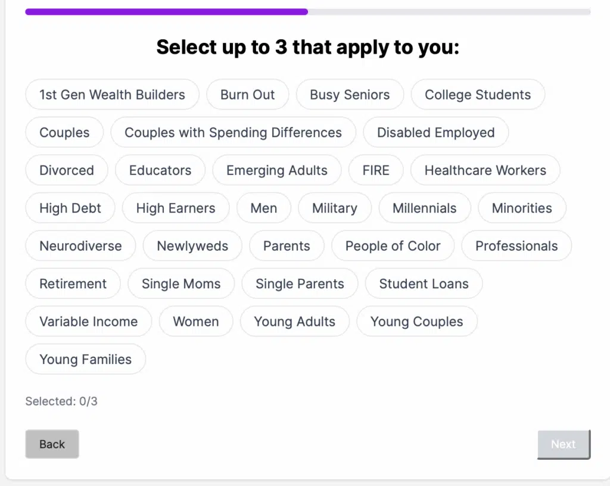Select the Single Moms chip

coord(181,283)
